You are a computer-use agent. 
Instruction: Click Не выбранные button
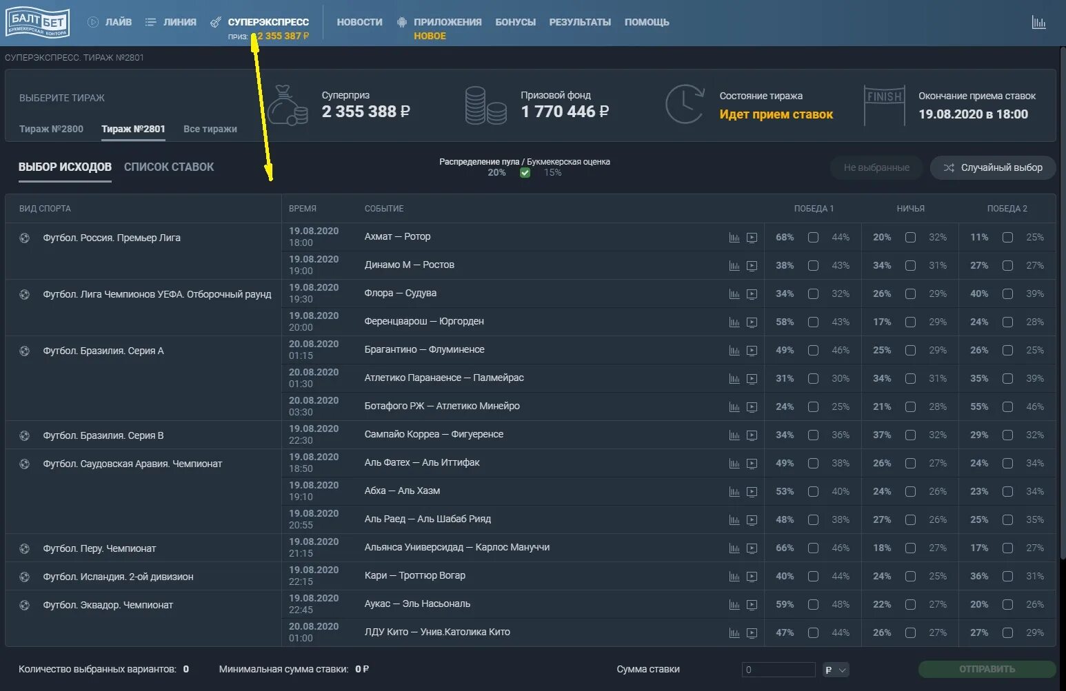(876, 167)
